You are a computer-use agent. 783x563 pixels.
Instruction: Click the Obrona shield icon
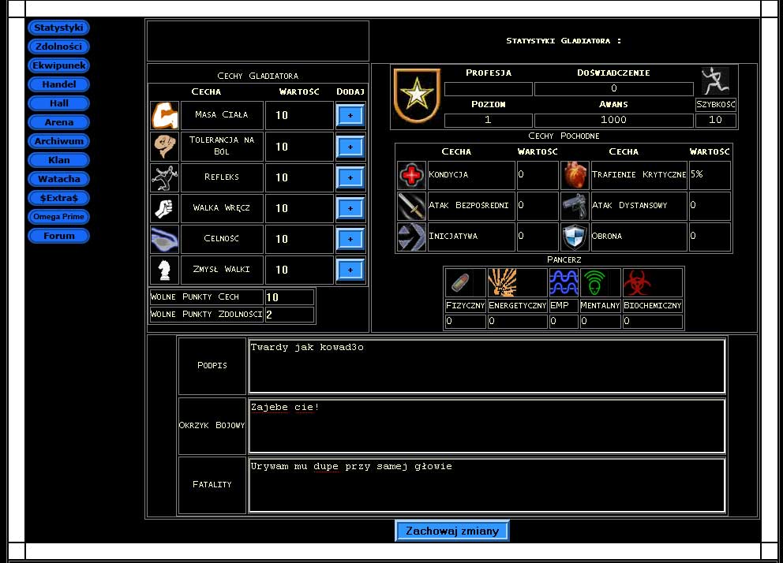[x=575, y=237]
